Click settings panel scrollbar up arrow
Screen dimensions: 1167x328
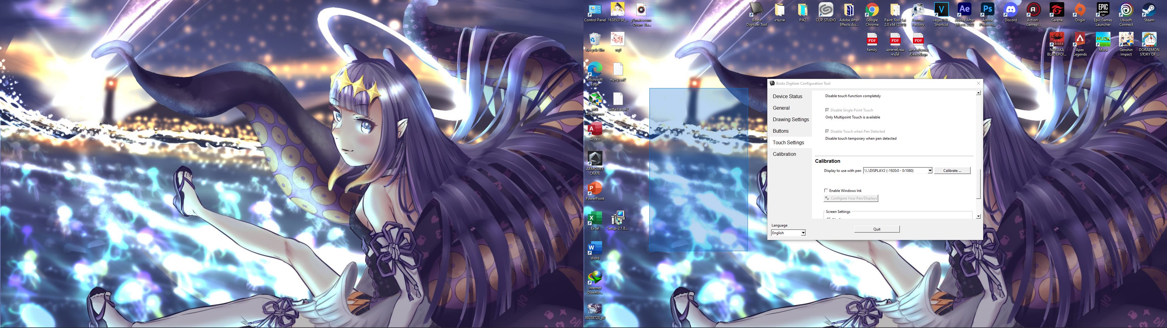point(978,93)
